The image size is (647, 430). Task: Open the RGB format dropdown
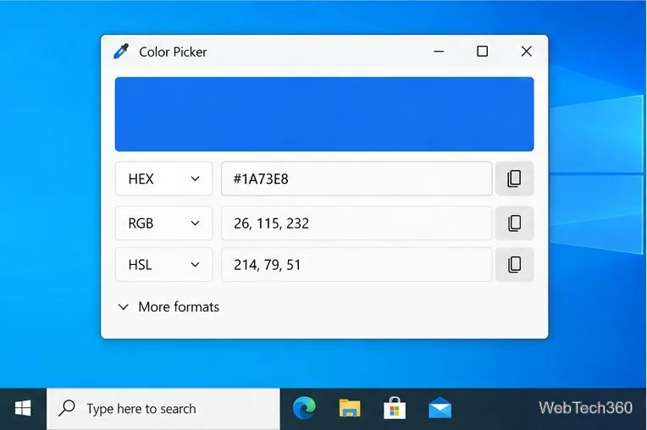(163, 223)
